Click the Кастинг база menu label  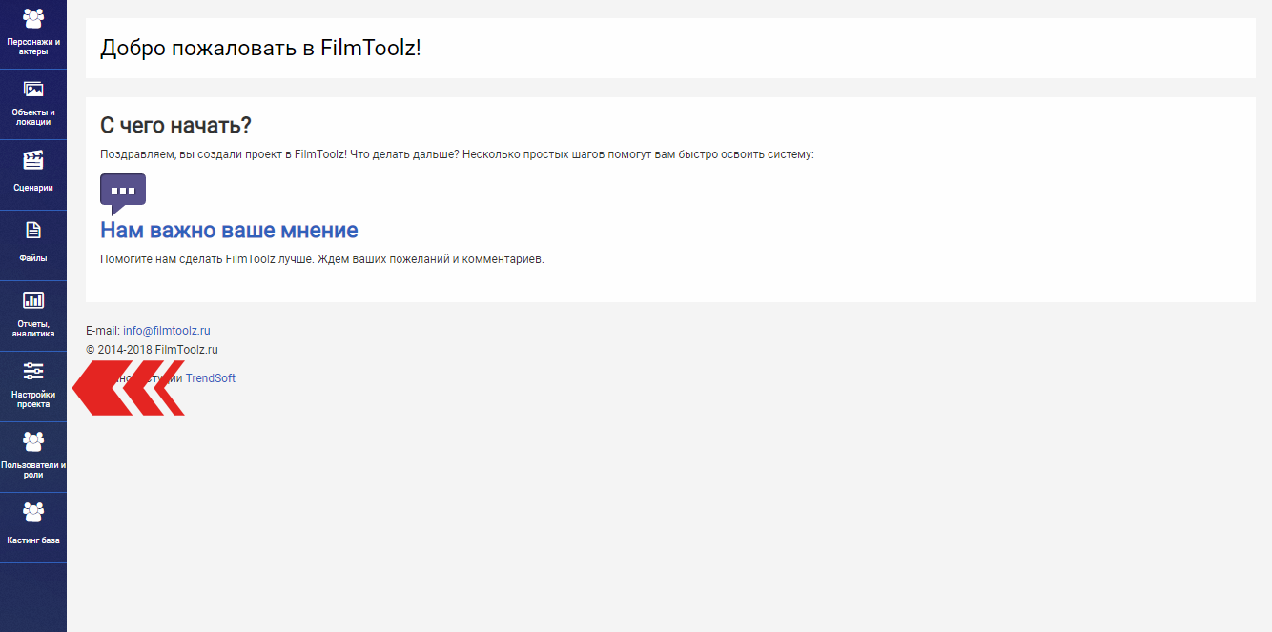tap(33, 540)
